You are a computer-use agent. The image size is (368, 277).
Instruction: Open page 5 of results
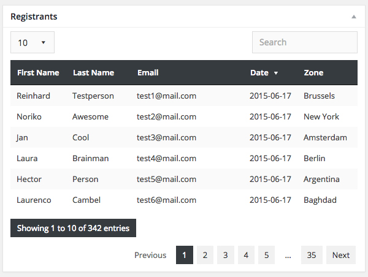point(266,255)
